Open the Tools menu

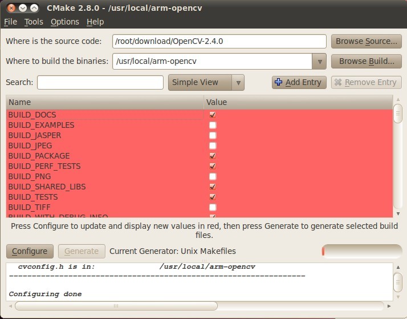click(x=34, y=22)
